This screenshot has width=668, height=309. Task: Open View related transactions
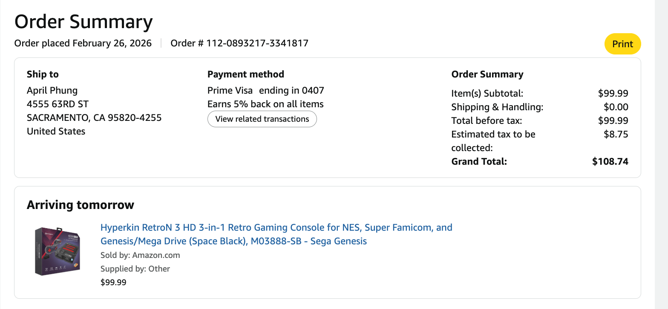click(262, 119)
